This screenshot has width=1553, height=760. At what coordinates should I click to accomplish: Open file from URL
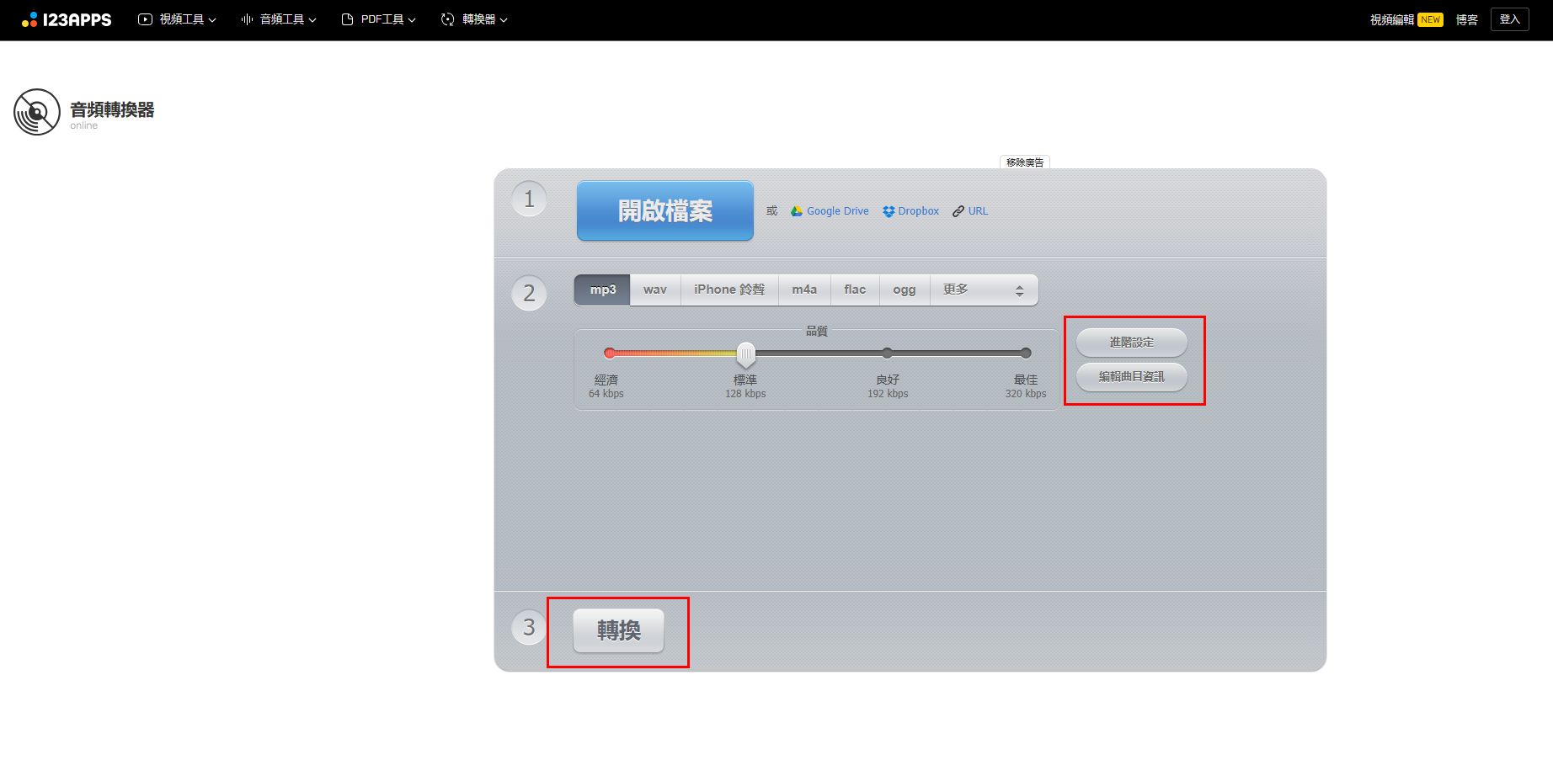click(970, 211)
